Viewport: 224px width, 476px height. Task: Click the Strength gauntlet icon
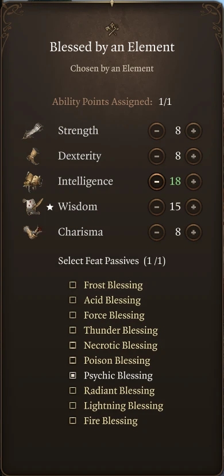click(x=32, y=131)
